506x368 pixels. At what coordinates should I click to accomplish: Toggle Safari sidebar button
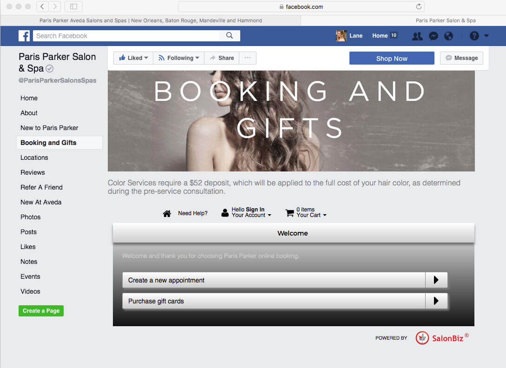pyautogui.click(x=73, y=7)
